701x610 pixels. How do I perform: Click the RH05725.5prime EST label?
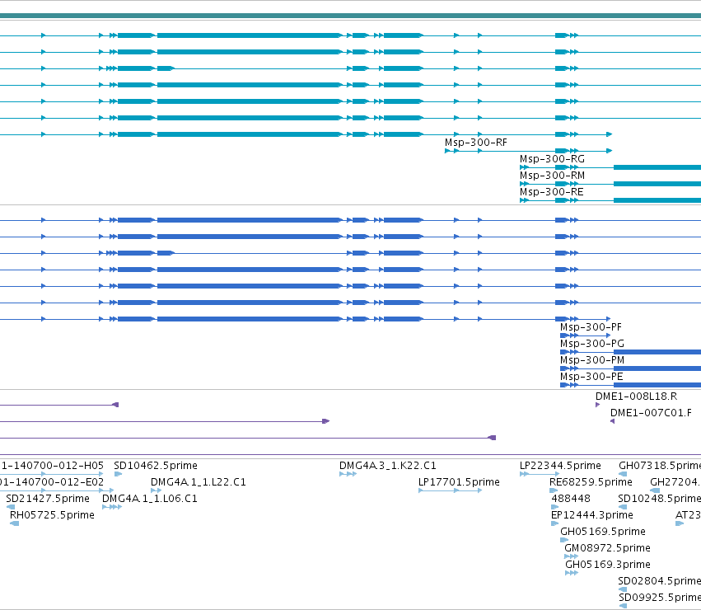(x=52, y=515)
